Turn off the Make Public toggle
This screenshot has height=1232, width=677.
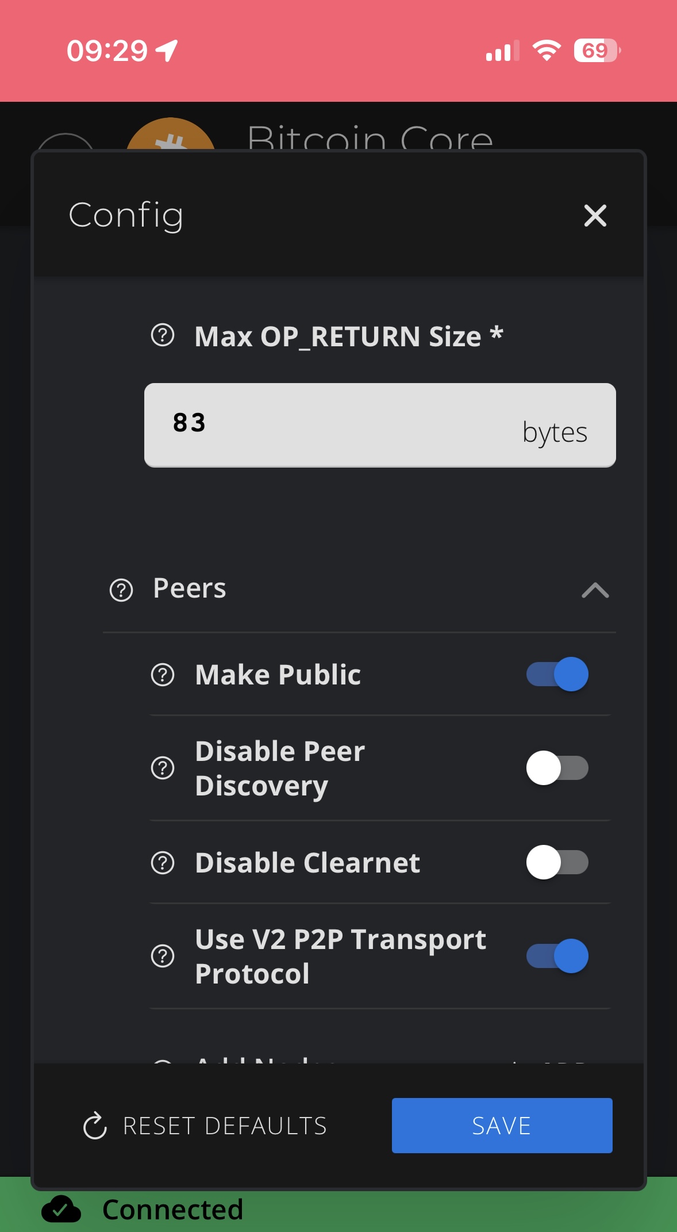click(557, 674)
